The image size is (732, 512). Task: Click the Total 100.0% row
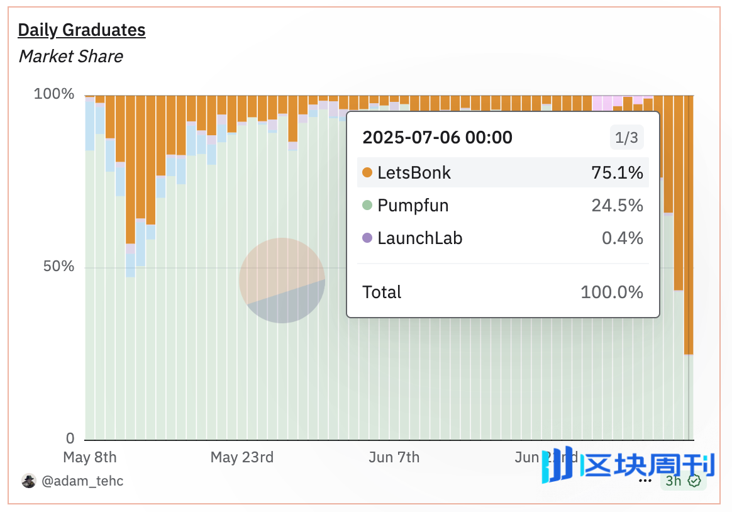[503, 292]
